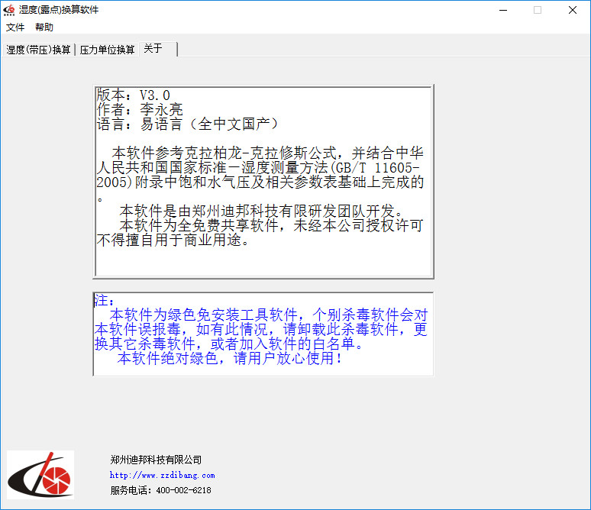Close the 湿度(露点)换算软件 window

coord(573,10)
